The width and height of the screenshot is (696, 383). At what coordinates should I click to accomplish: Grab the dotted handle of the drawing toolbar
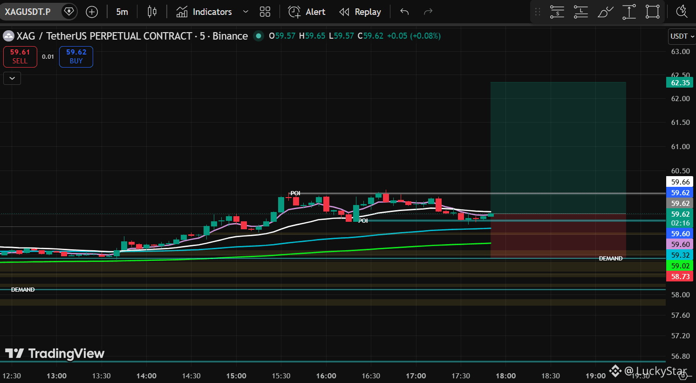tap(538, 12)
